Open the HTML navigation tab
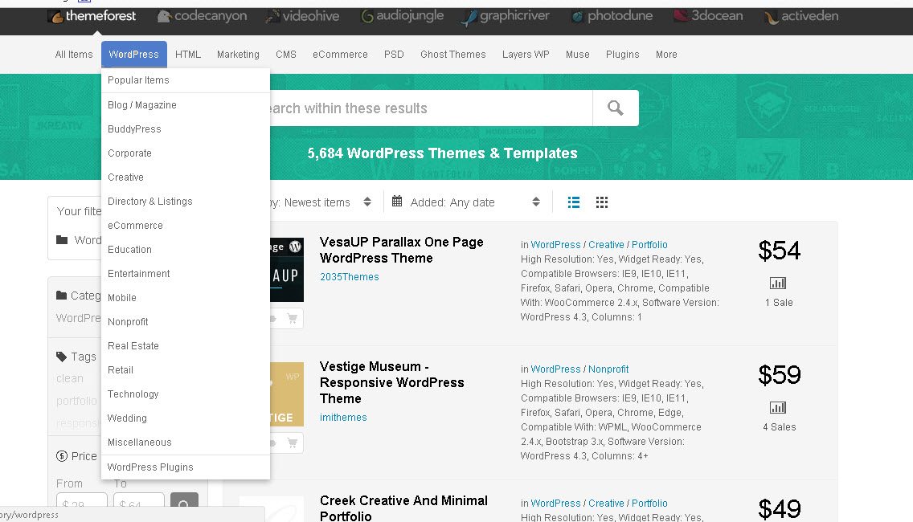The height and width of the screenshot is (522, 913). [x=188, y=54]
